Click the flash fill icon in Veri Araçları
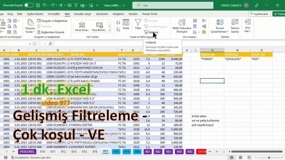The image size is (285, 160). [x=195, y=21]
